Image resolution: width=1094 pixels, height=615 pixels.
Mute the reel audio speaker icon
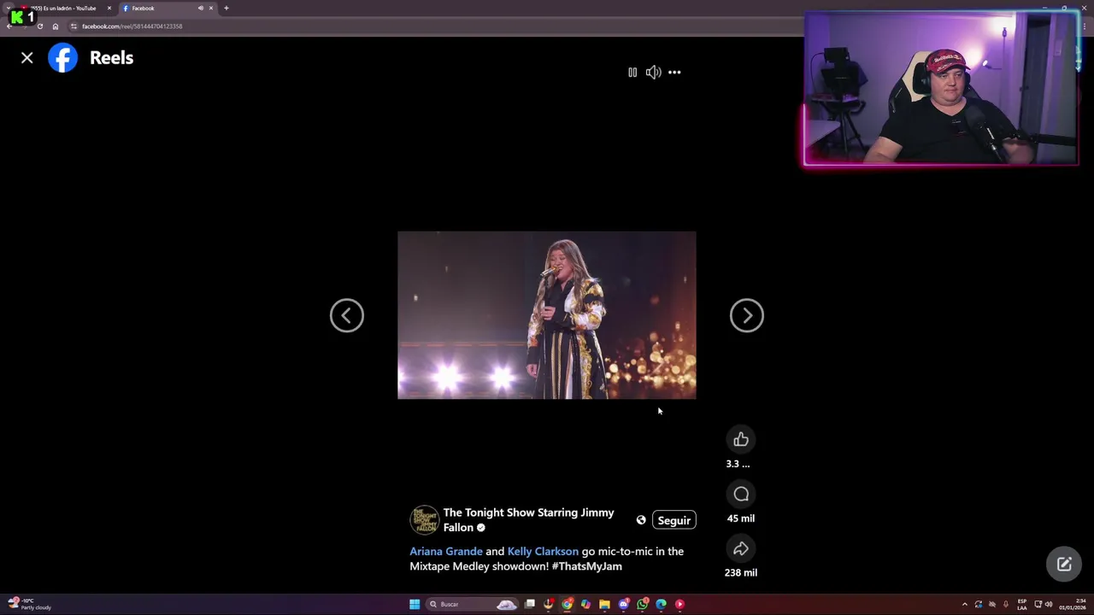(x=653, y=73)
